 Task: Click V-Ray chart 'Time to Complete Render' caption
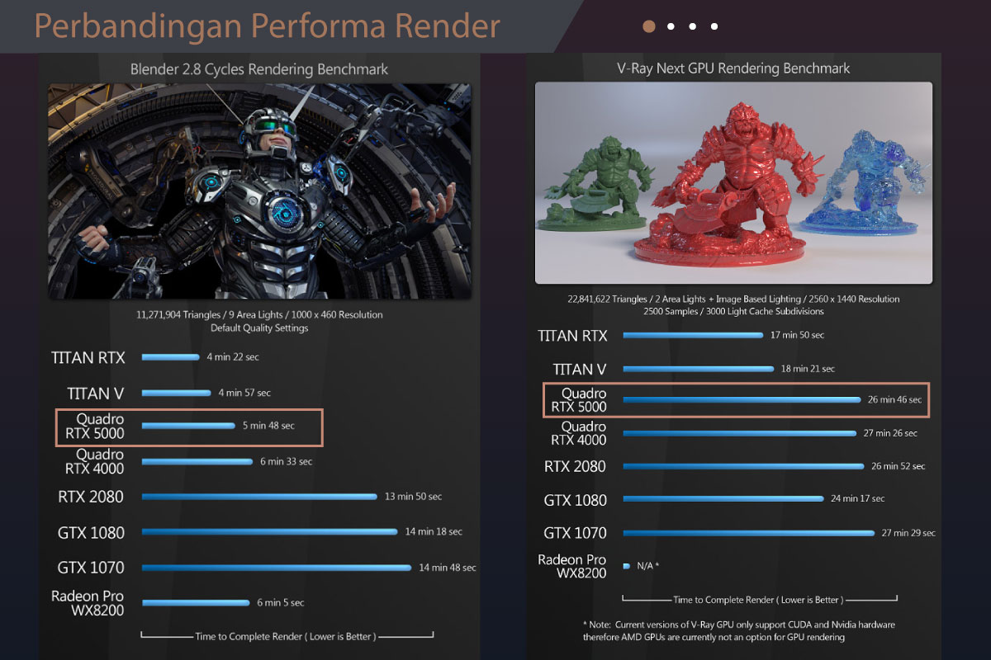click(757, 600)
